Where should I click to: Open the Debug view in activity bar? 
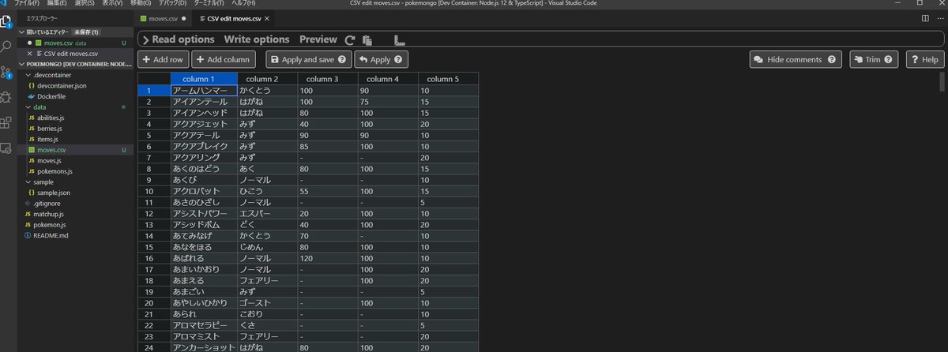pos(6,97)
